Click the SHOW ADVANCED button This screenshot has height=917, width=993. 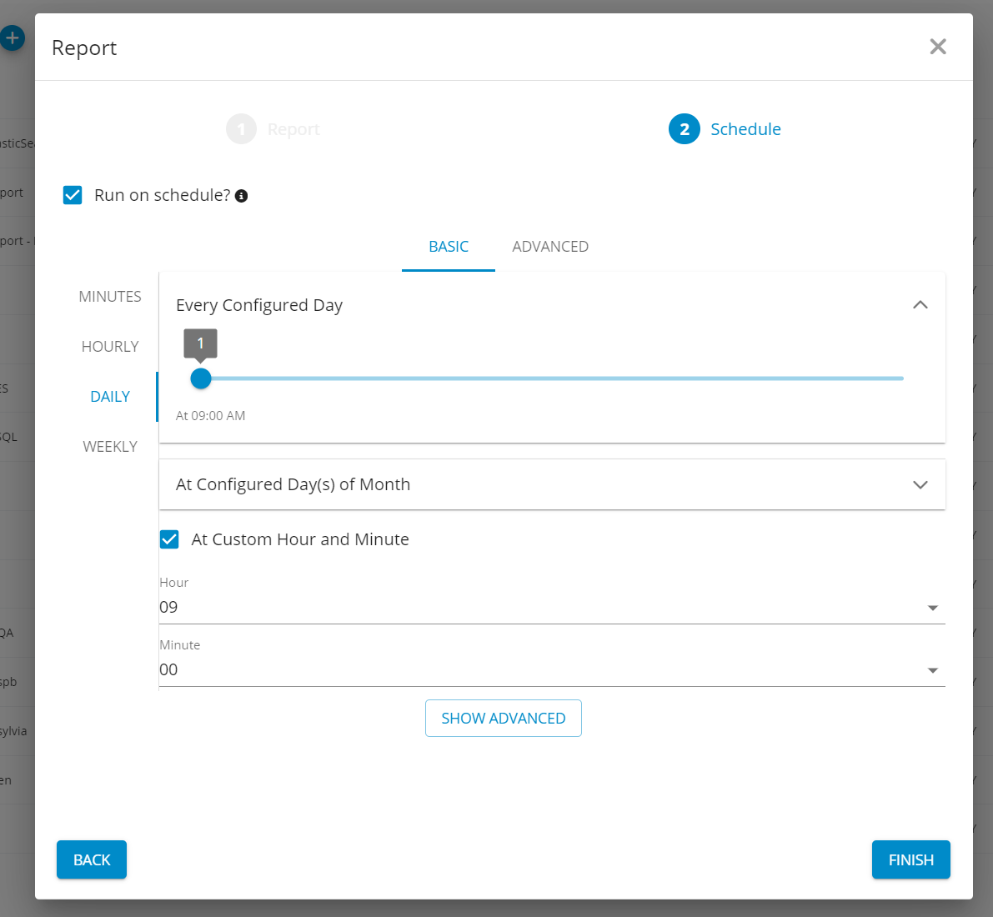tap(503, 719)
